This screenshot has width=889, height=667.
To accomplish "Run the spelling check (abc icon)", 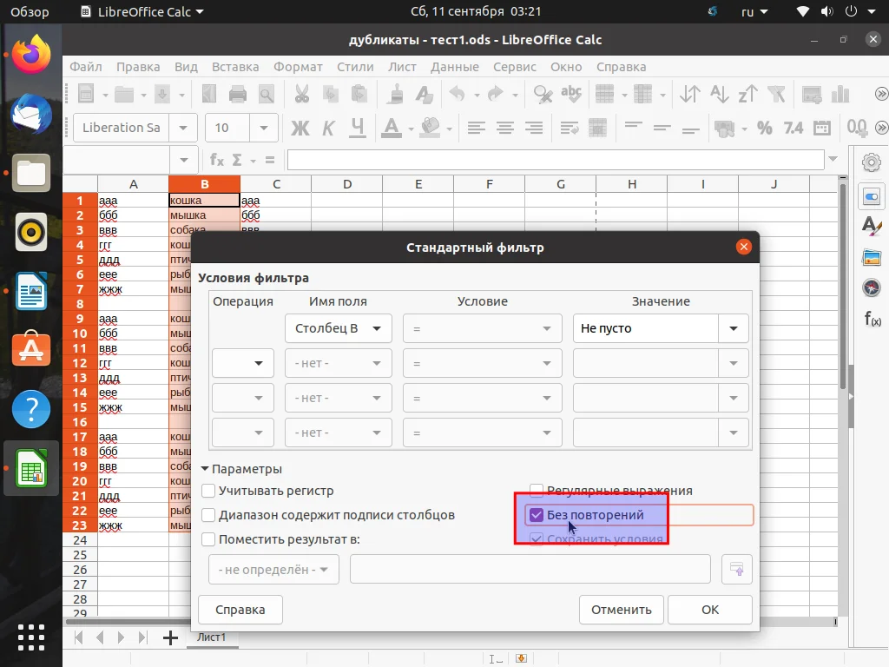I will [571, 93].
